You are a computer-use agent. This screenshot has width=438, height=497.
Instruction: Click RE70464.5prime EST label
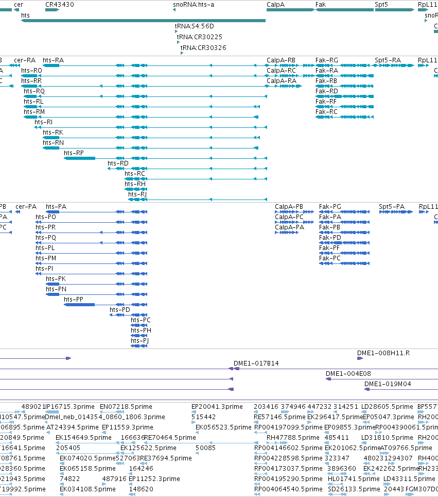(x=170, y=437)
